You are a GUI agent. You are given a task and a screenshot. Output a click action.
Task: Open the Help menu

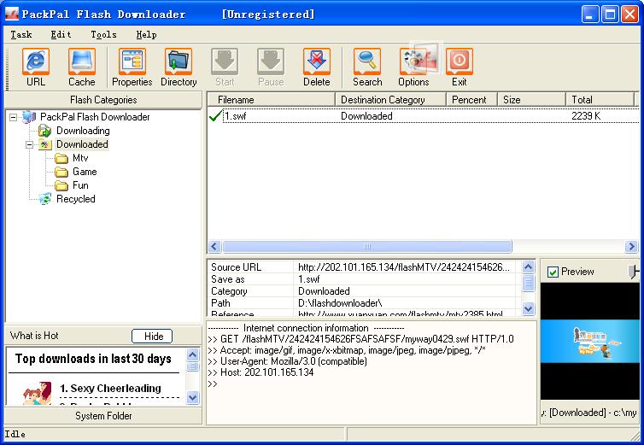[x=146, y=34]
